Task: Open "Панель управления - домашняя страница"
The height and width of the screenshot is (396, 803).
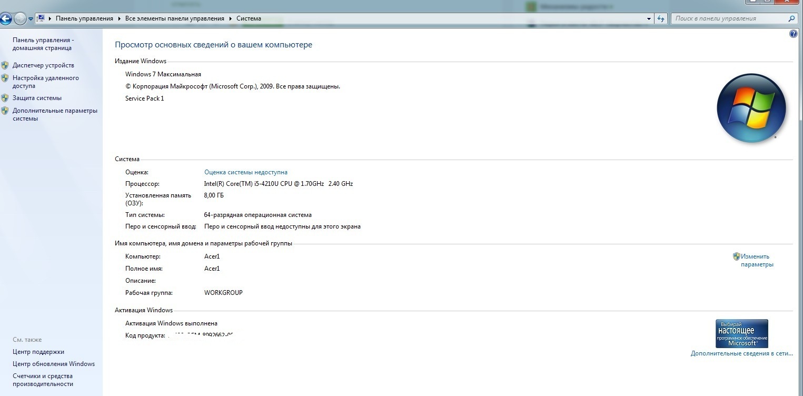Action: [43, 44]
